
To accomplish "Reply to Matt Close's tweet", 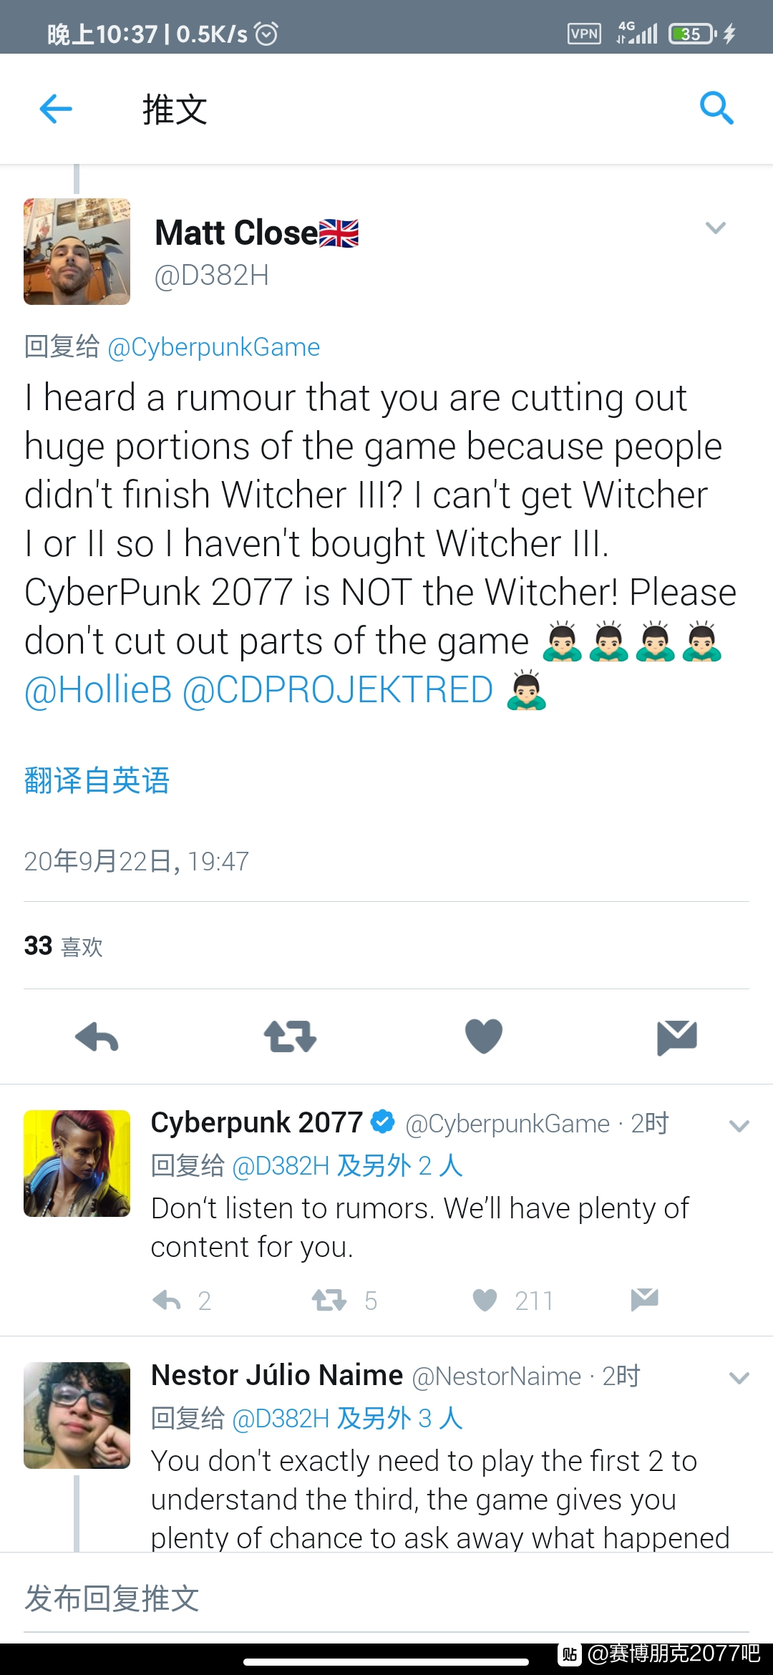I will (x=97, y=1036).
